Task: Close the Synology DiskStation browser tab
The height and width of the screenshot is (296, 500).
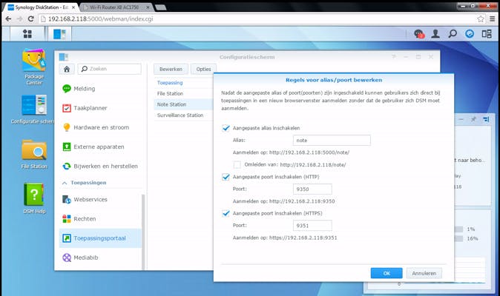Action: pos(73,7)
